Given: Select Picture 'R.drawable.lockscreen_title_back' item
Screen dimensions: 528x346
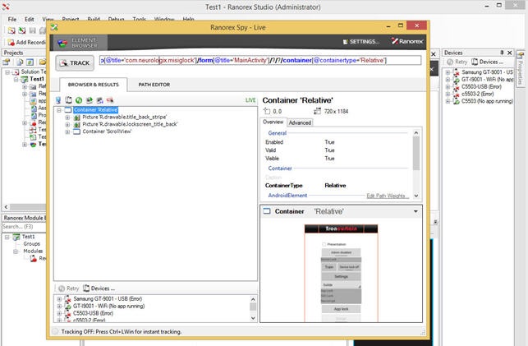Looking at the screenshot, I should pos(130,124).
